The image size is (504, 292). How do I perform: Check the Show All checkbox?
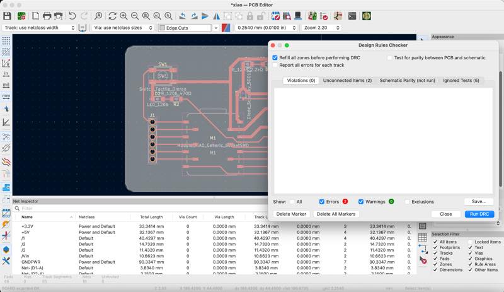pos(292,202)
